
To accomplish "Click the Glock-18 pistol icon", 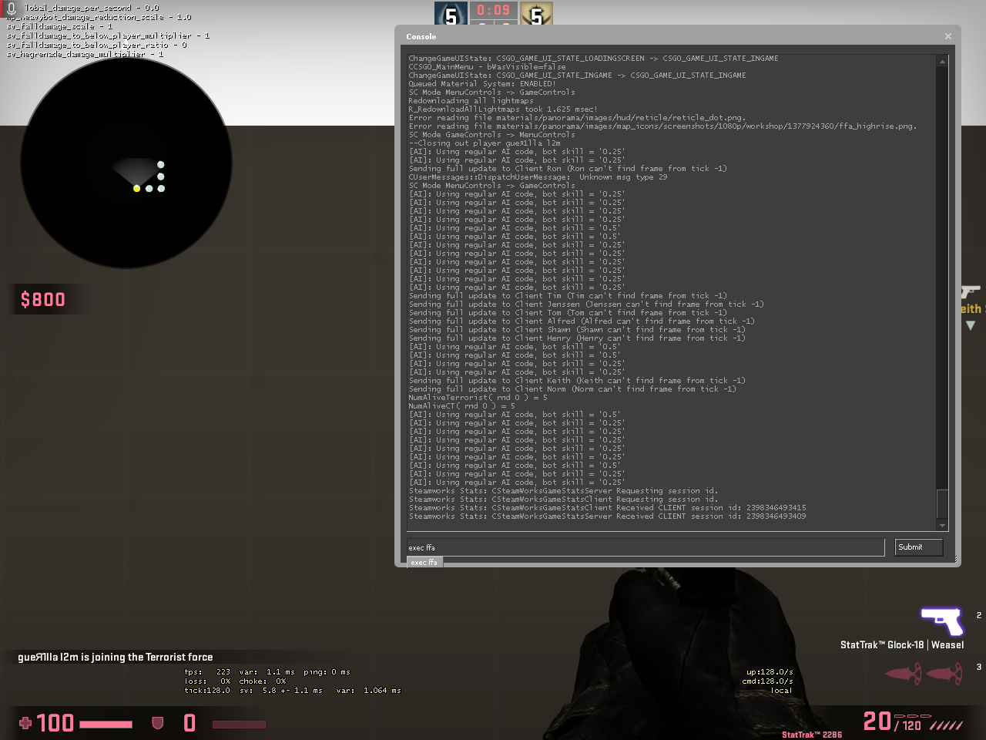I will (x=942, y=621).
